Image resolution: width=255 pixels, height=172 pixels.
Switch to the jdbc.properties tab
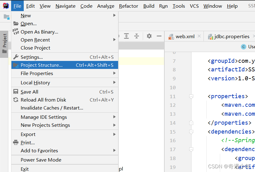229,37
